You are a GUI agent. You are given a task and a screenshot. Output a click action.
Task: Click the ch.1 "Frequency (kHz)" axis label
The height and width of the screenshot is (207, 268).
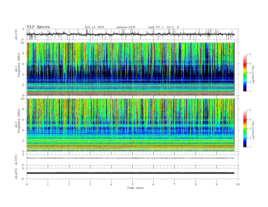tap(19, 65)
